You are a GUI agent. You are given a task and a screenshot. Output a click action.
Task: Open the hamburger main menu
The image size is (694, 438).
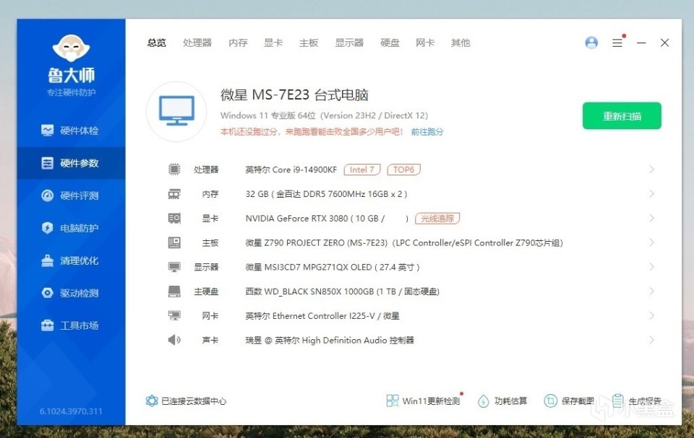pos(617,43)
